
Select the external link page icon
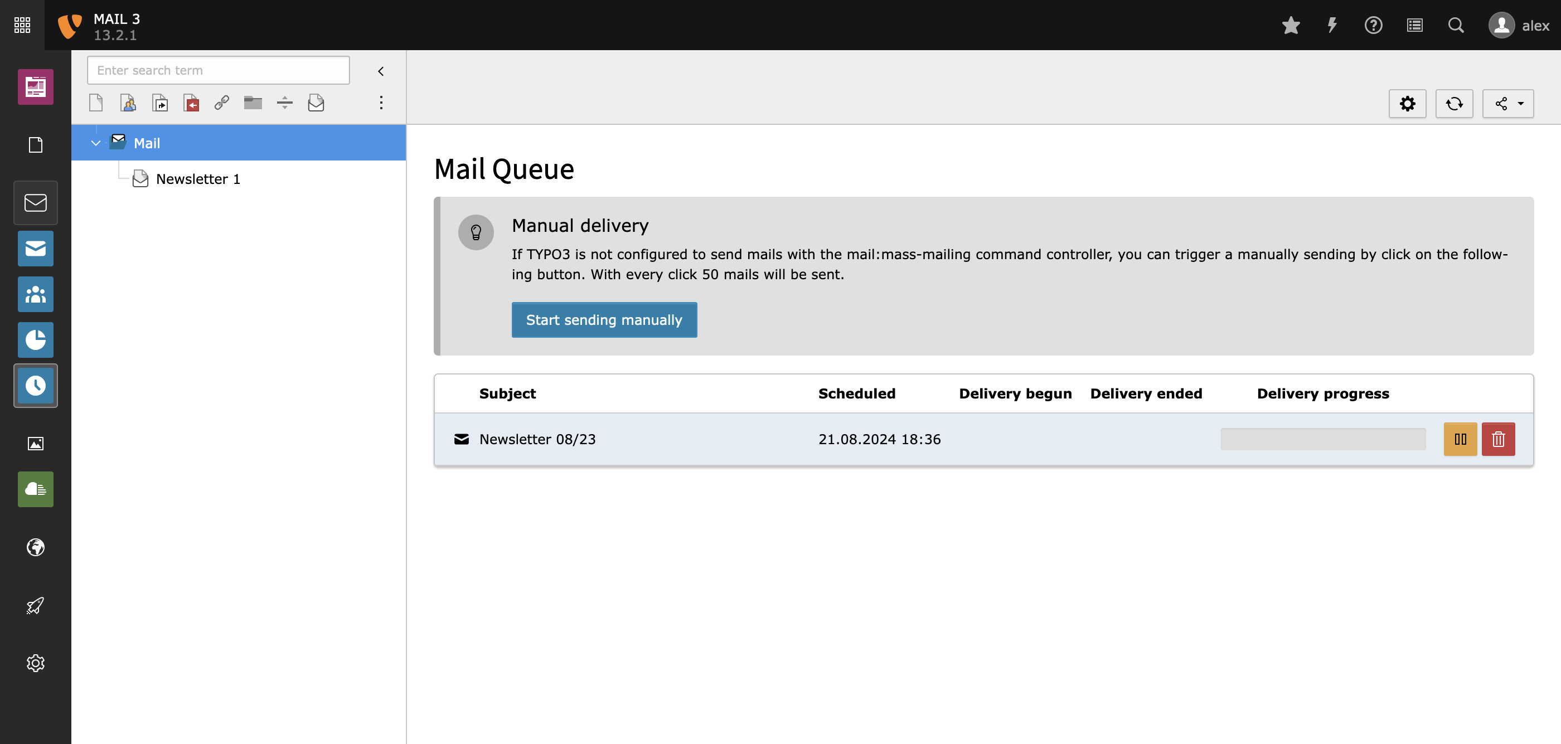tap(222, 103)
